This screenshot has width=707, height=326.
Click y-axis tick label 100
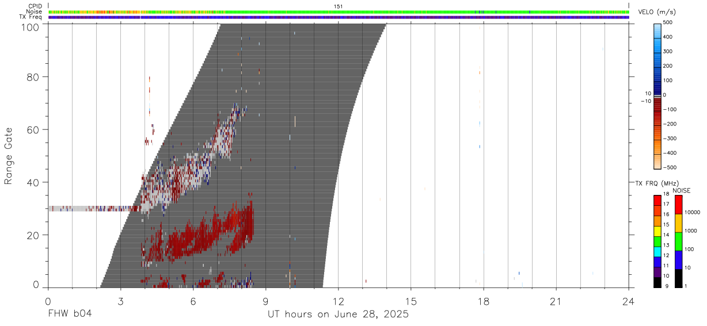30,27
